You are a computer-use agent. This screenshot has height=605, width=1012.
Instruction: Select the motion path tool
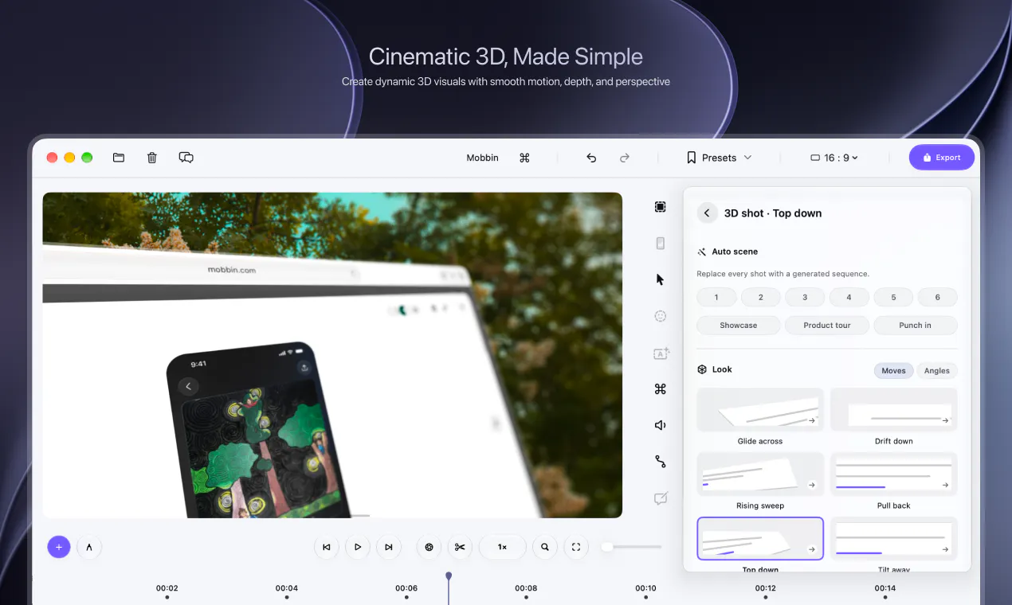coord(661,462)
